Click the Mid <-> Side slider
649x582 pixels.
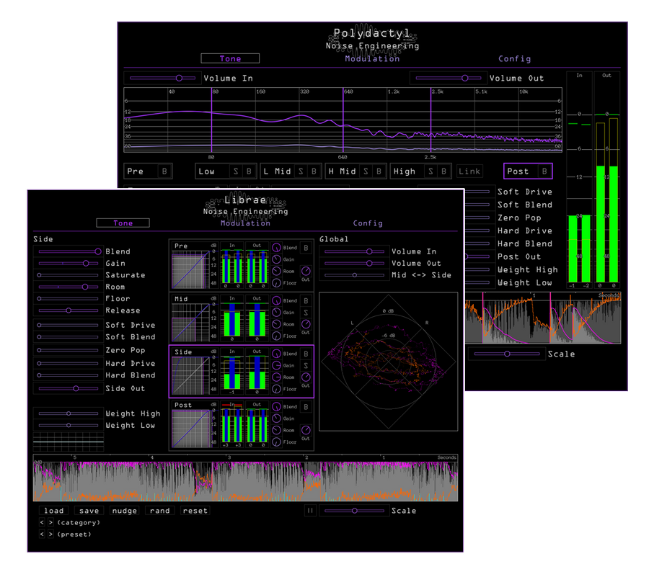(354, 275)
